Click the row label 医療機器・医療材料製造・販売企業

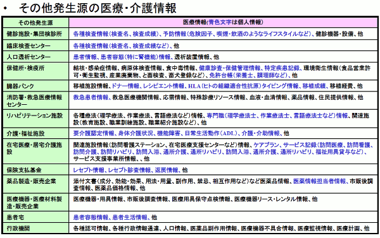click(x=34, y=203)
